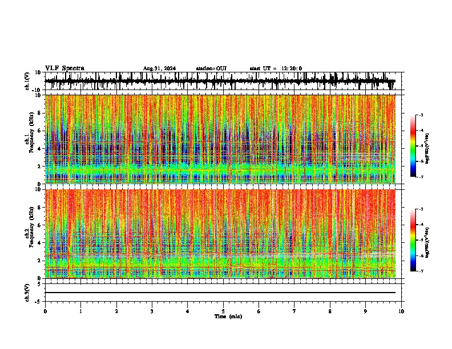Click the 4 tick label on the time axis

188,311
